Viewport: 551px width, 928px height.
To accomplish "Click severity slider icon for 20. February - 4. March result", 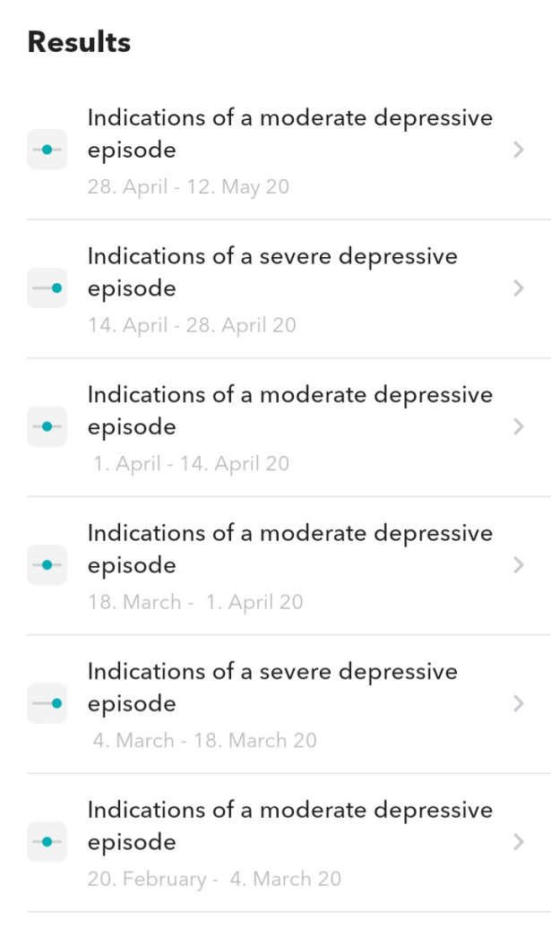I will point(47,842).
